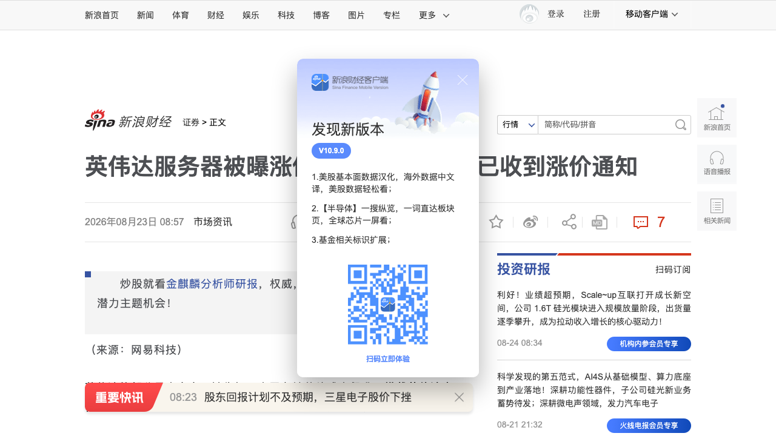This screenshot has height=436, width=776.
Task: Open research article starting 利好！业绩超预期
Action: pyautogui.click(x=594, y=309)
